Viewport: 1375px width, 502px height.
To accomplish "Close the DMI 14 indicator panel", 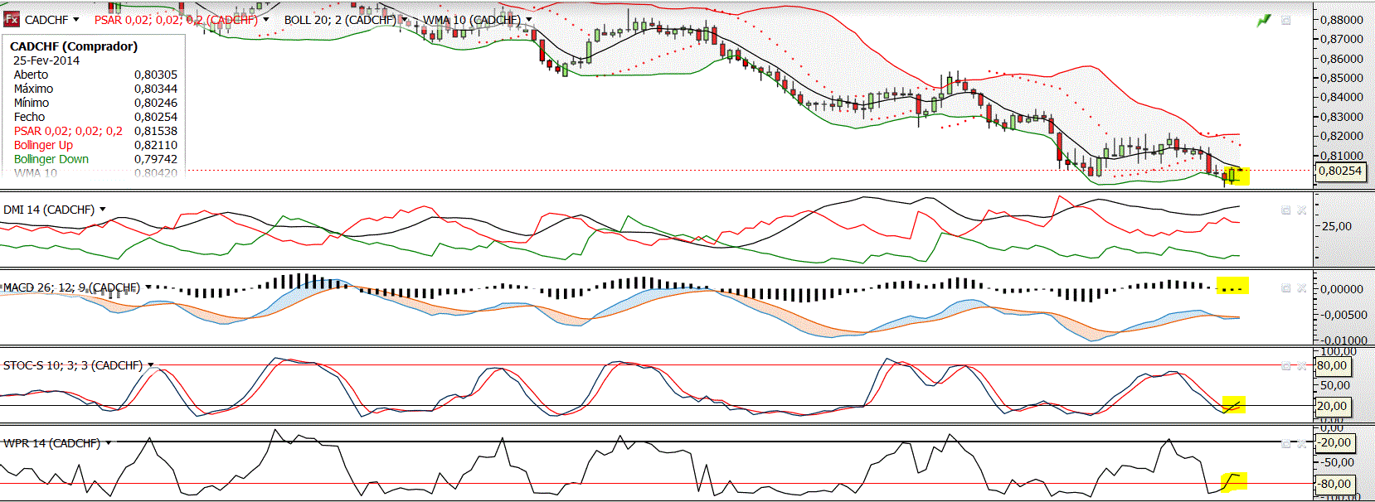I will pos(1302,210).
